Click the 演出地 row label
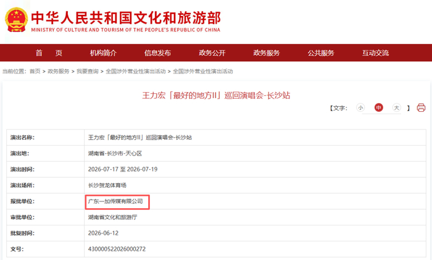The image size is (432, 260). point(20,153)
